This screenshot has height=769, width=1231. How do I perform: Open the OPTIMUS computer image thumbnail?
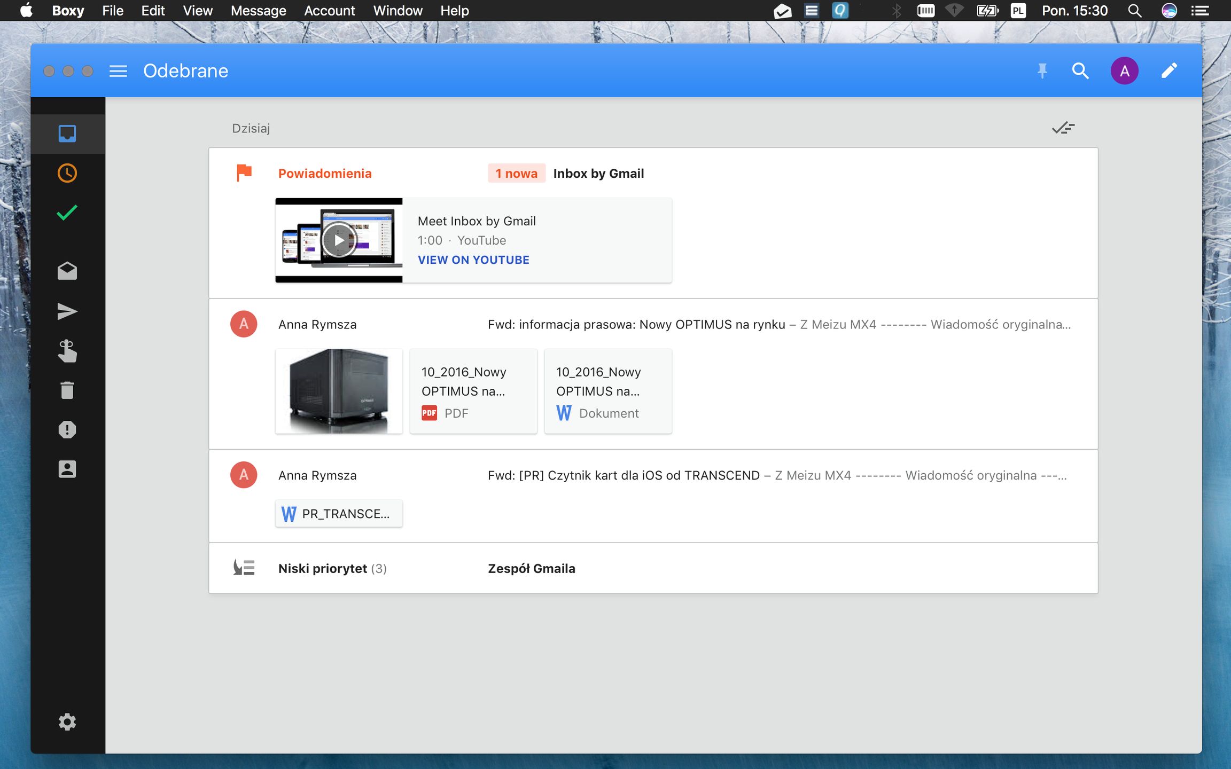coord(339,391)
